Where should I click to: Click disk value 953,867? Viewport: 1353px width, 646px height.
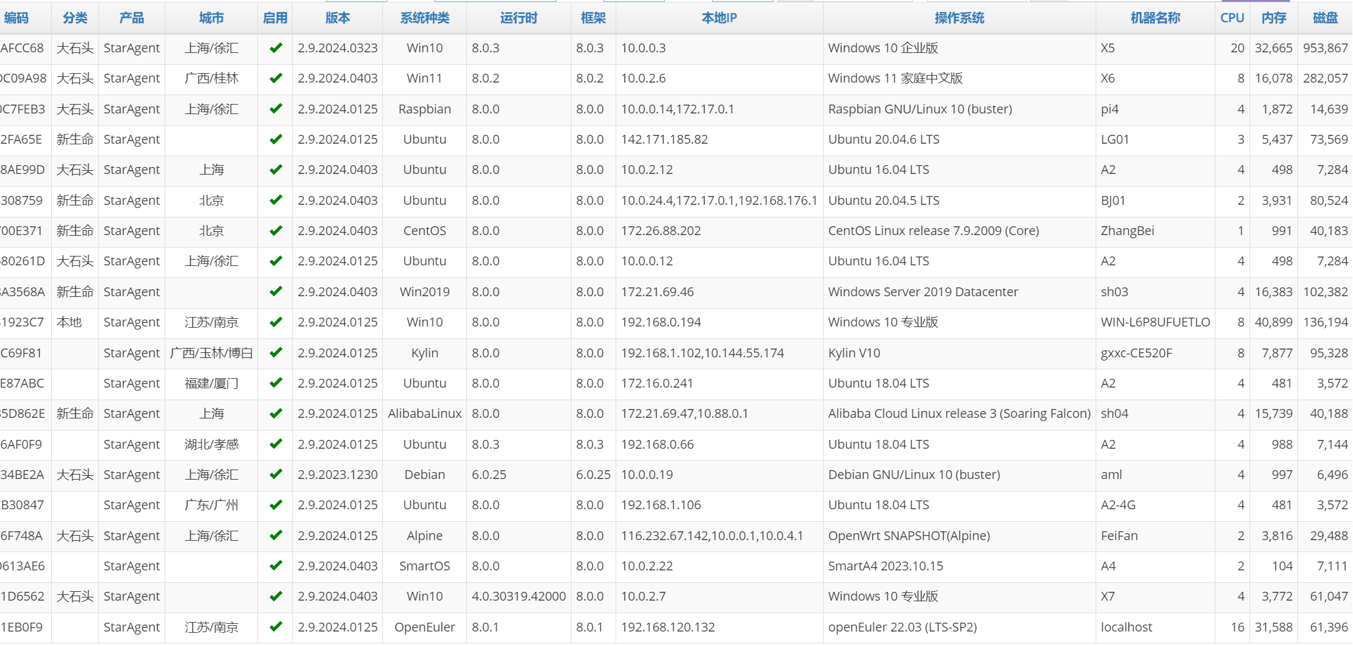coord(1325,48)
